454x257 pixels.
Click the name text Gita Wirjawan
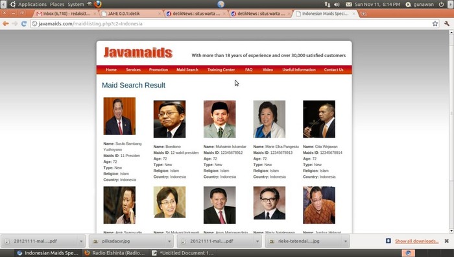tap(326, 147)
